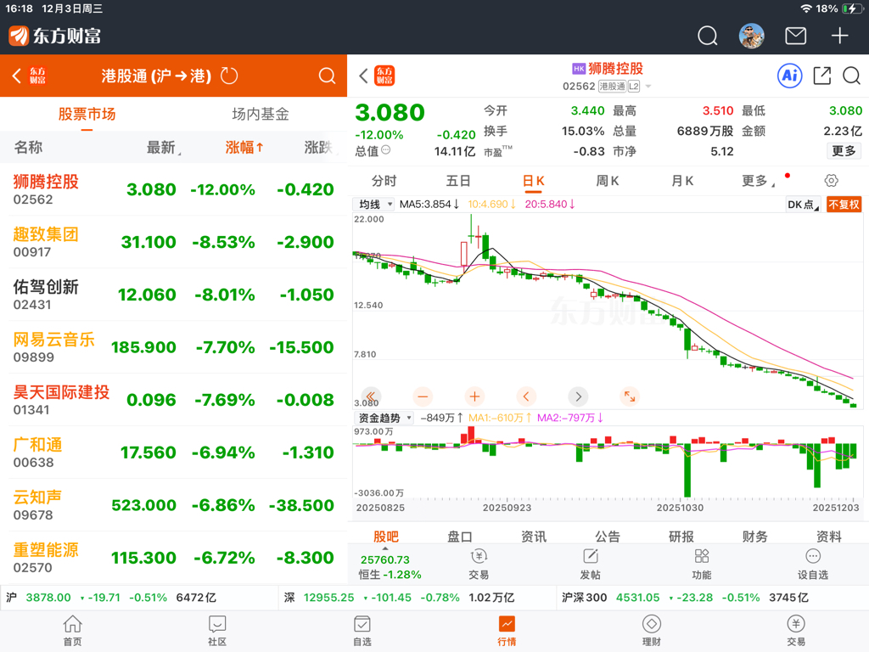Open 盘口 order book tab
The width and height of the screenshot is (869, 652).
pyautogui.click(x=459, y=537)
